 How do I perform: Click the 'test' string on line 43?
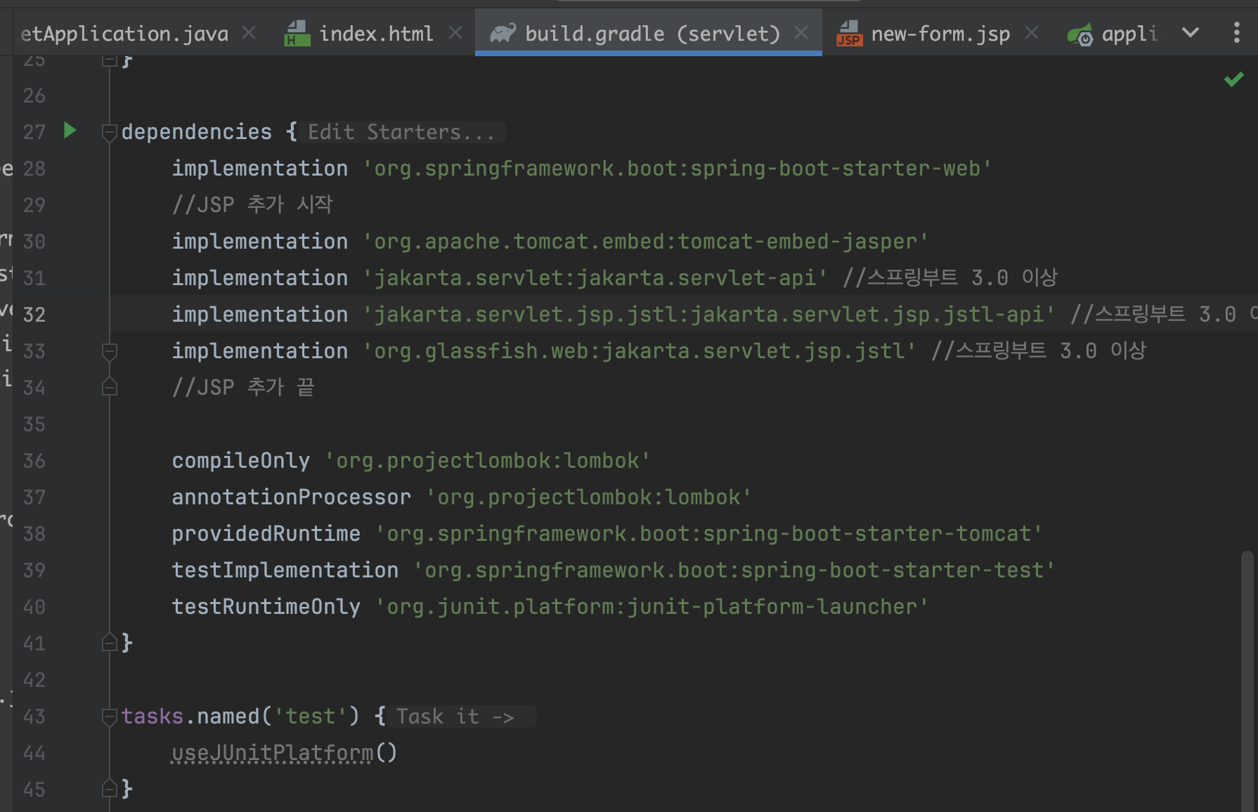click(x=310, y=716)
